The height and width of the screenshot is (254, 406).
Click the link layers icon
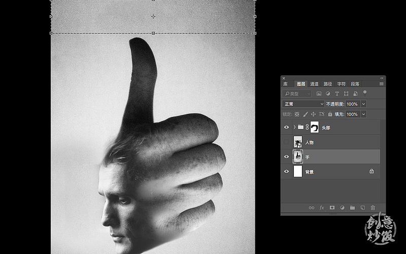[x=311, y=208]
